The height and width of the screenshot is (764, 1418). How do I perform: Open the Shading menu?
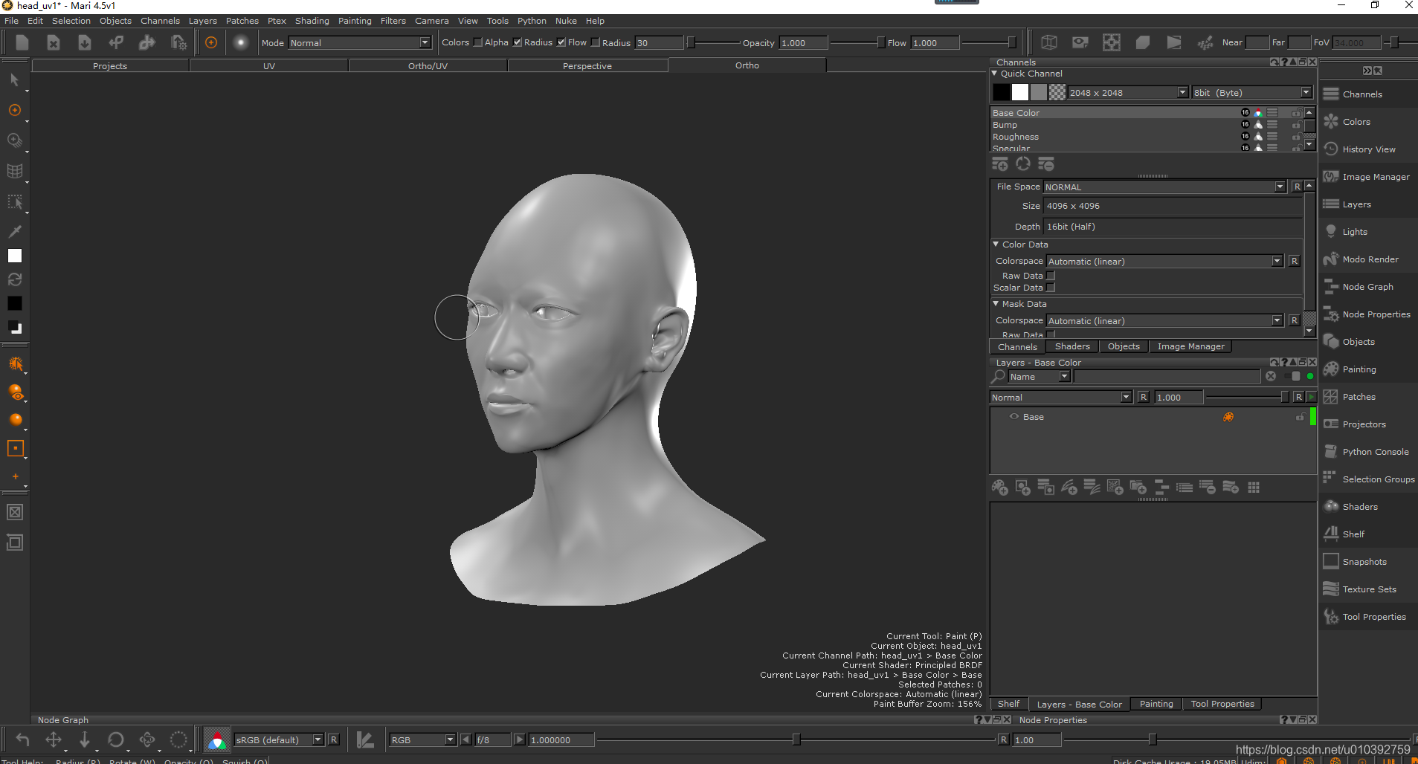[312, 21]
